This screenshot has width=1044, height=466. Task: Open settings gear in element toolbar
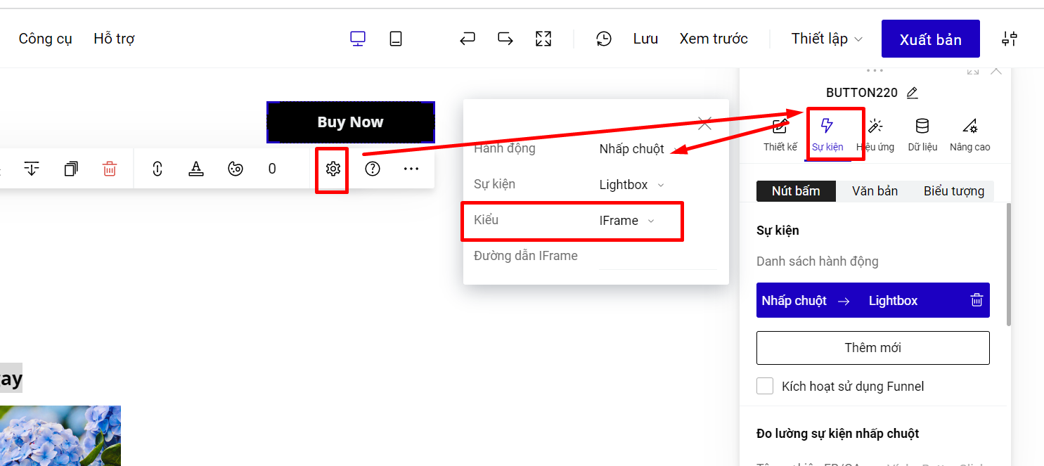click(x=333, y=169)
